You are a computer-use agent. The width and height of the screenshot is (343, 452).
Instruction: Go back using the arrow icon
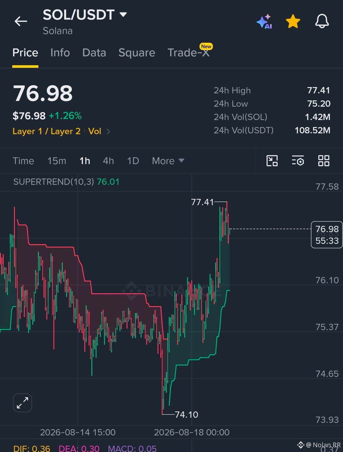(x=21, y=21)
